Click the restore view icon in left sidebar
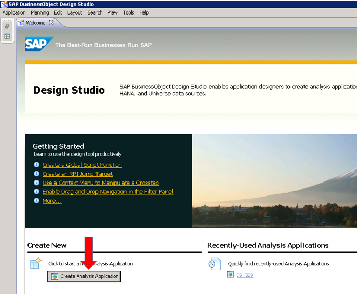The height and width of the screenshot is (294, 359). tap(7, 26)
